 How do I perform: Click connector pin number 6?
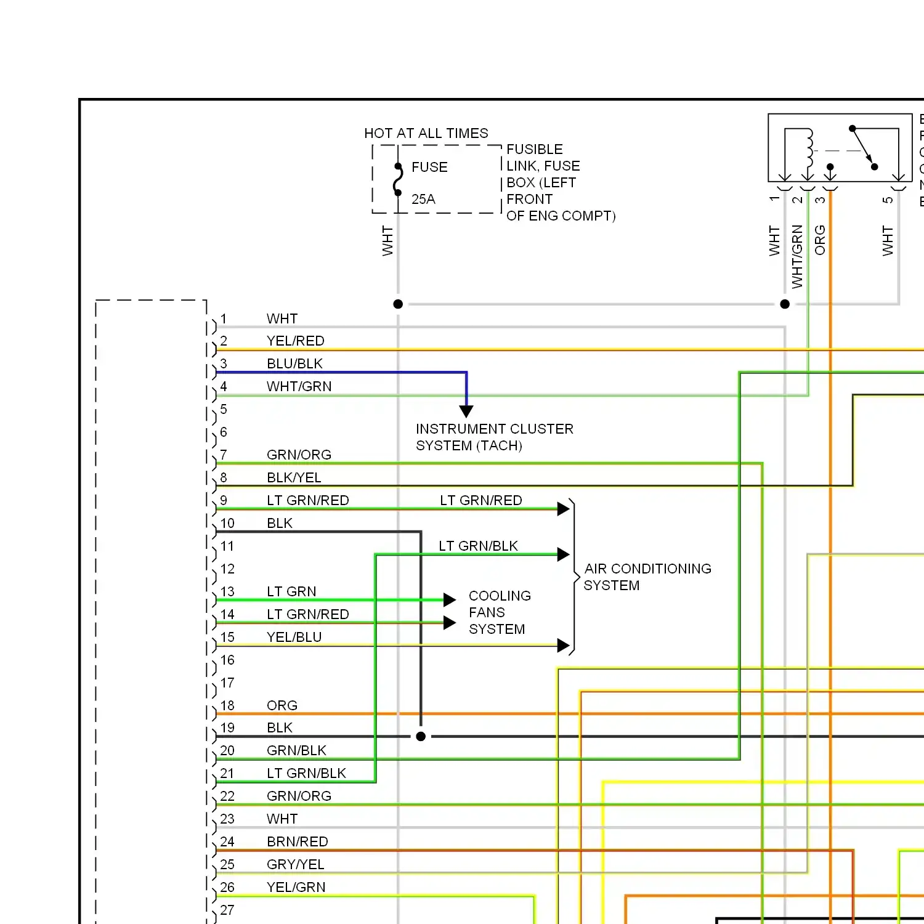tap(224, 432)
